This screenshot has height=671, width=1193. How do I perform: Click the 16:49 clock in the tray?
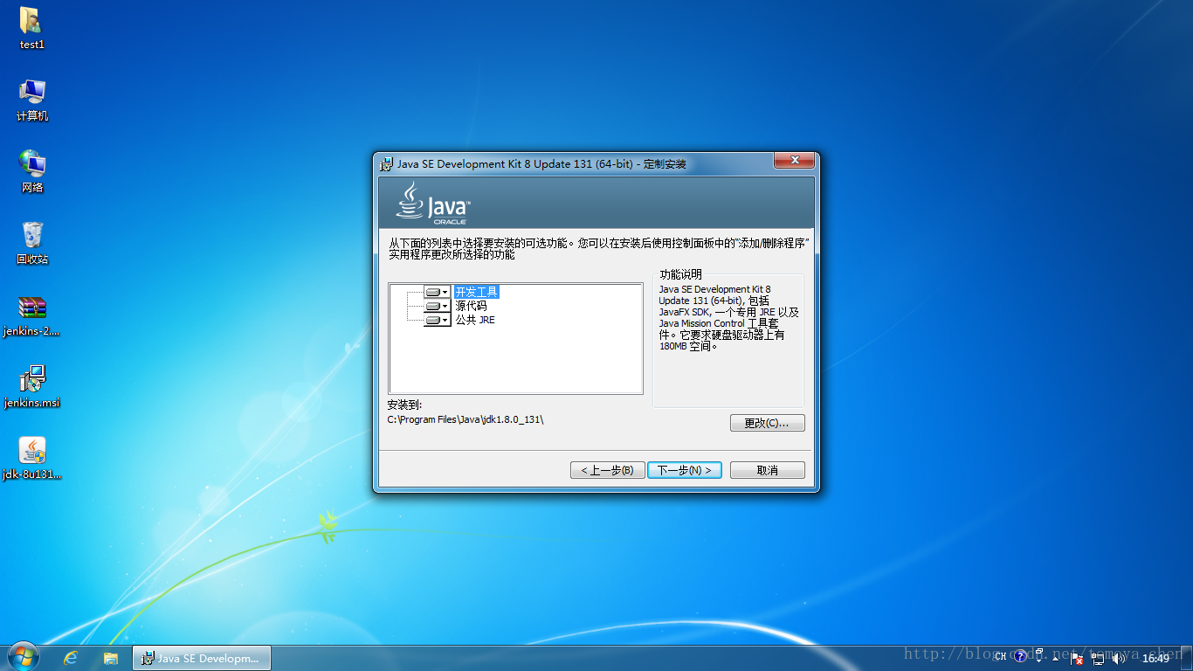pos(1155,658)
